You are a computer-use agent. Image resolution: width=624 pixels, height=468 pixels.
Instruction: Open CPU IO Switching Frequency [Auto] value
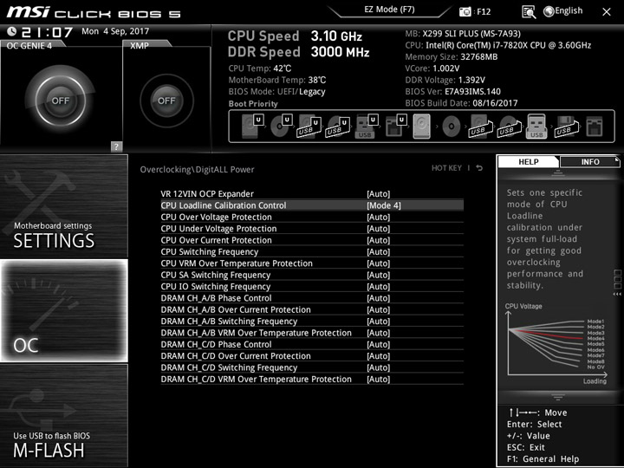point(379,286)
